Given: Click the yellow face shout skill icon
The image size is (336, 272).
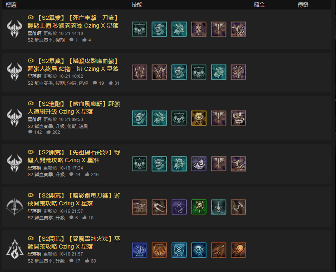Looking at the screenshot, I should click(198, 118).
